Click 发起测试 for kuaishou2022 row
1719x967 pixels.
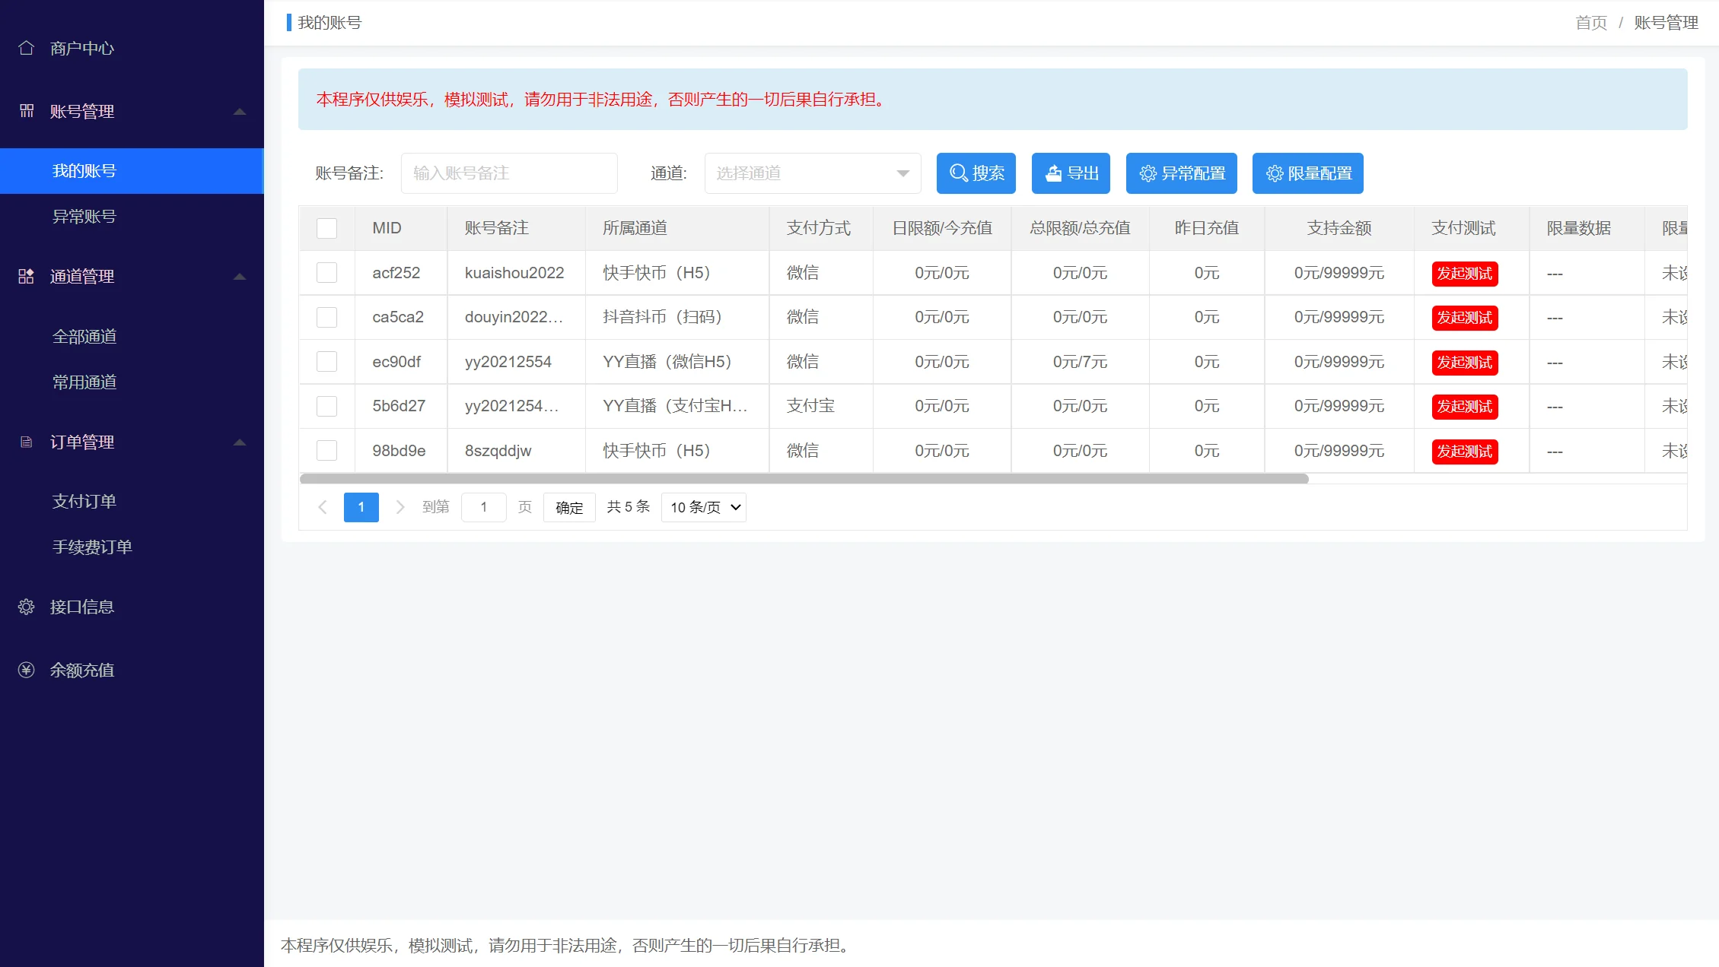(x=1464, y=274)
